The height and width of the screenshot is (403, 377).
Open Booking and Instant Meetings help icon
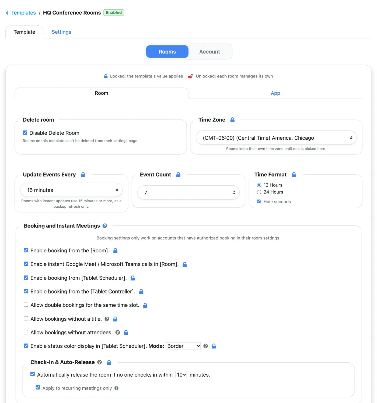click(105, 226)
